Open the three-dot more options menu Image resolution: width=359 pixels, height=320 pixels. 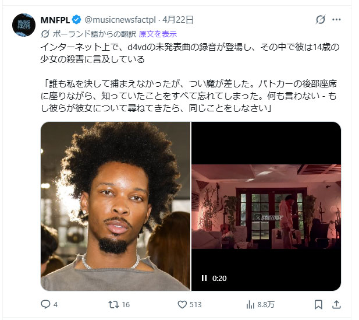point(336,20)
